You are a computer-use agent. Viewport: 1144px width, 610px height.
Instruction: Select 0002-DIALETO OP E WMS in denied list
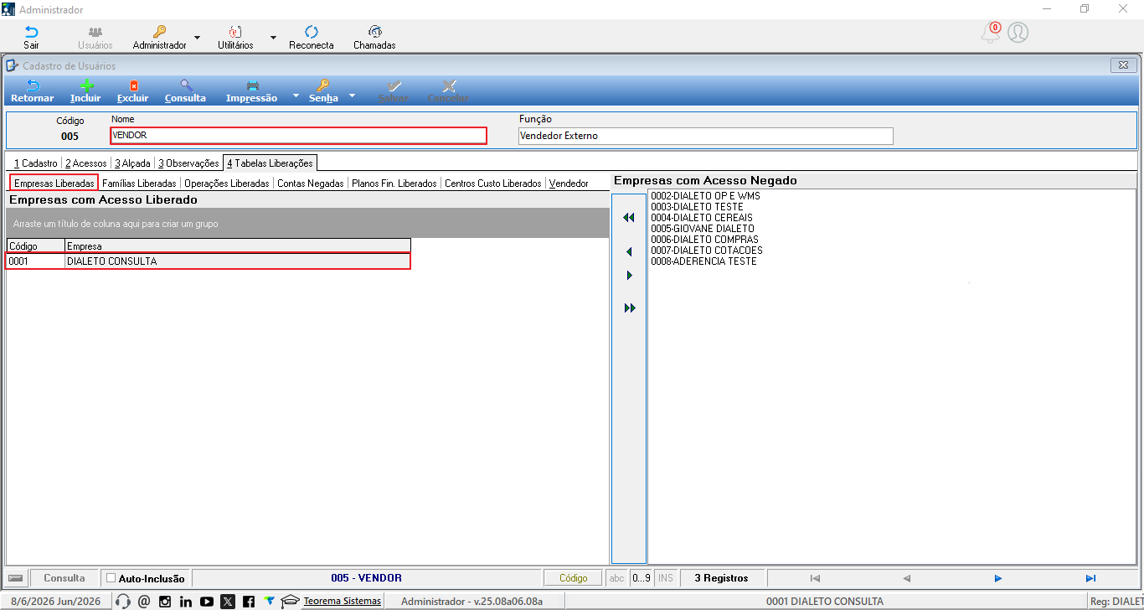point(705,196)
